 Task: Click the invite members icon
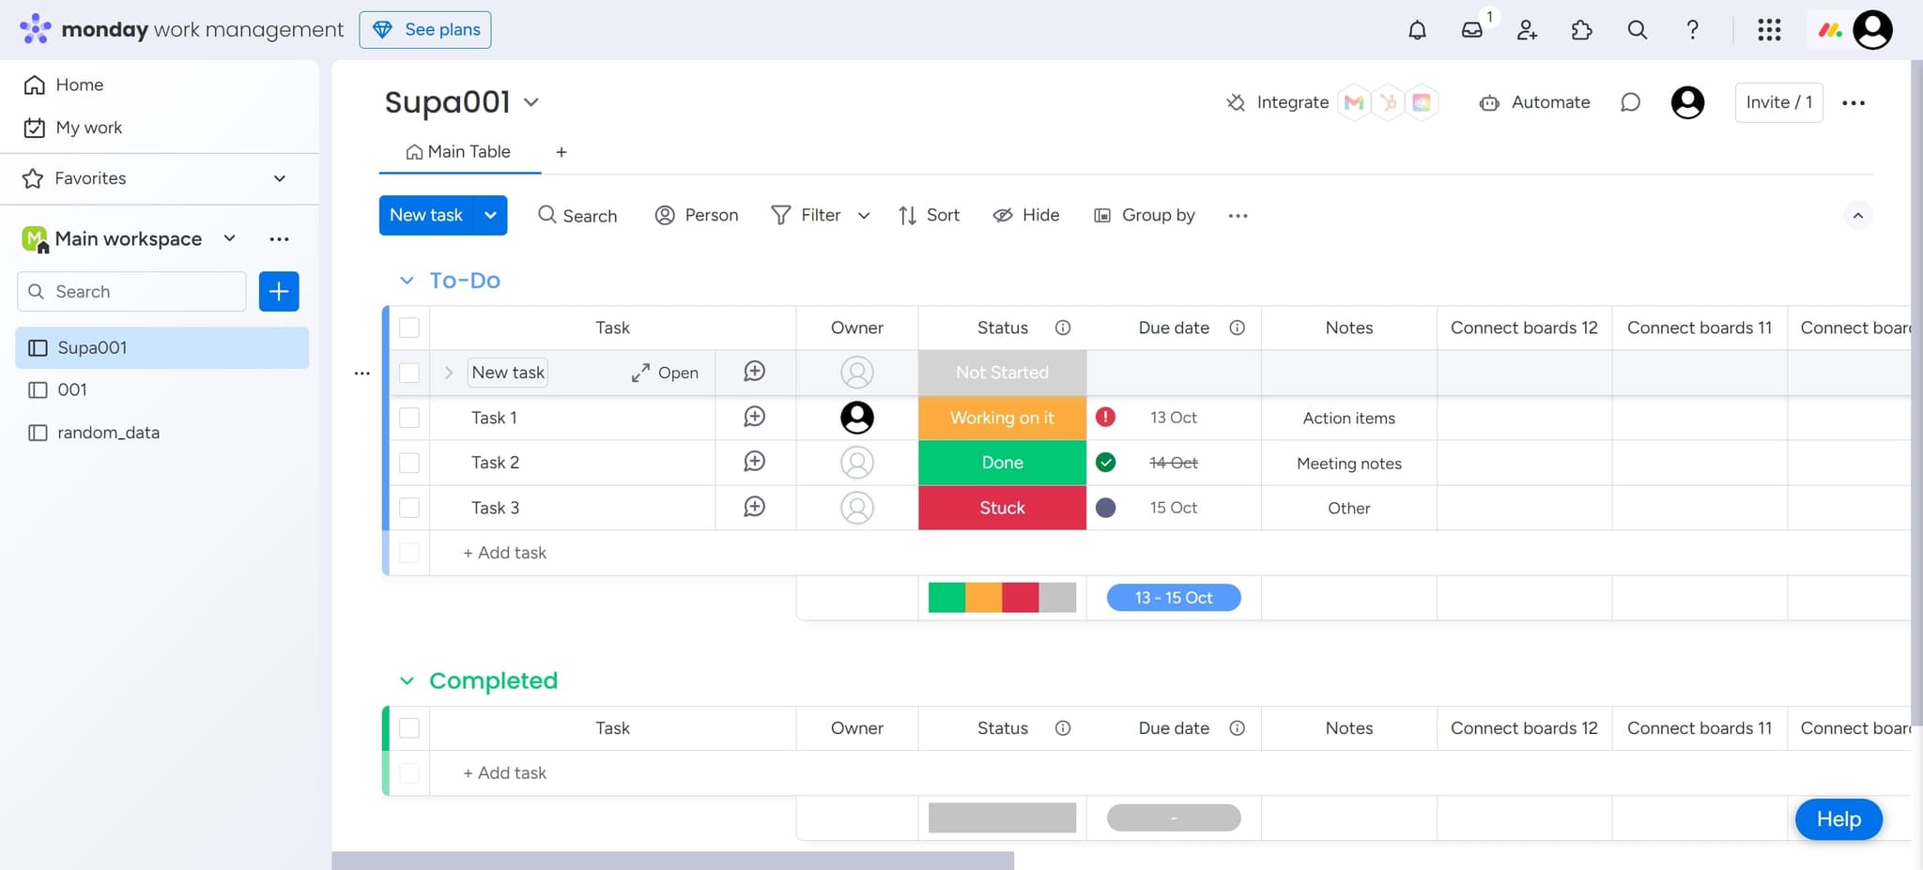coord(1527,30)
